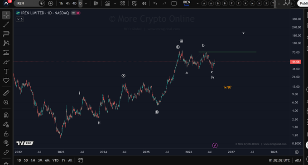Open the indicator templates grid
Viewport: 308px width, 165px height.
point(123,3)
